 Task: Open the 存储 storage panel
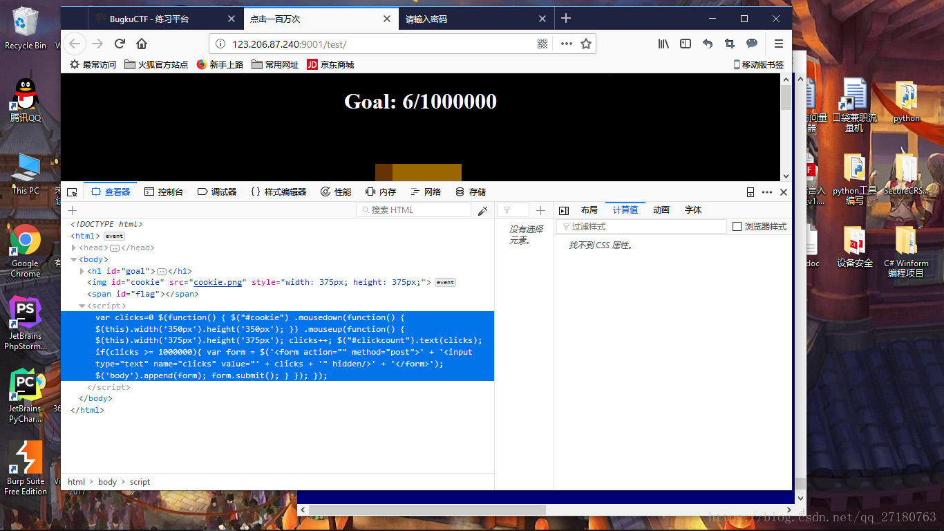pyautogui.click(x=471, y=192)
